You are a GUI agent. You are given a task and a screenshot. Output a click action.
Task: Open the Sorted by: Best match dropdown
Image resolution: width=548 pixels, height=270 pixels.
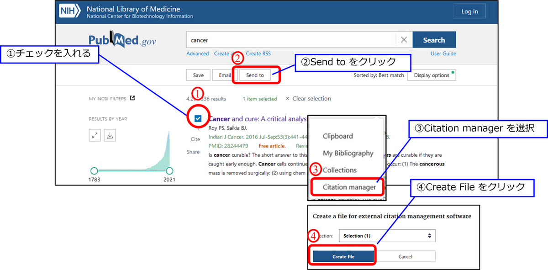tap(380, 75)
